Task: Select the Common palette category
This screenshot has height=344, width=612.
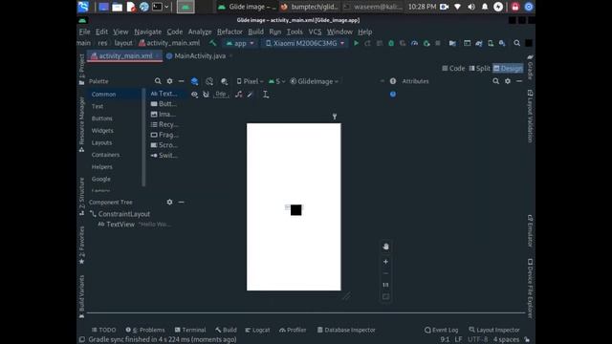Action: click(103, 94)
